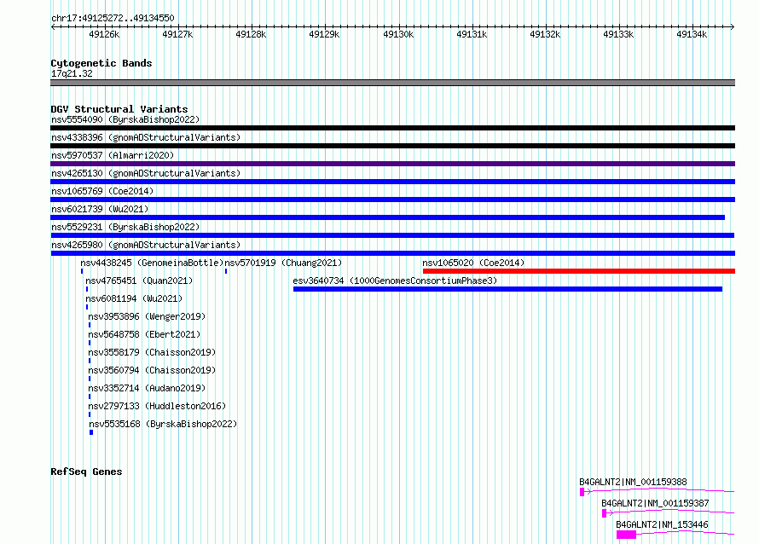Select the nsv6021739 (Wu2021) label
Screen dimensions: 759x544
[100, 209]
